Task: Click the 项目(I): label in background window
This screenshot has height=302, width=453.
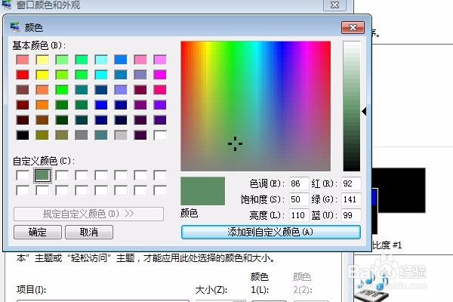Action: click(x=31, y=289)
